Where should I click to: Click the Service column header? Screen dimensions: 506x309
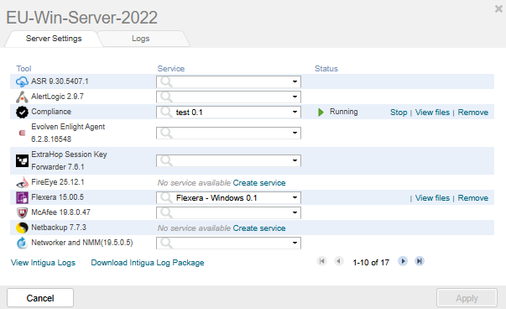click(x=170, y=69)
